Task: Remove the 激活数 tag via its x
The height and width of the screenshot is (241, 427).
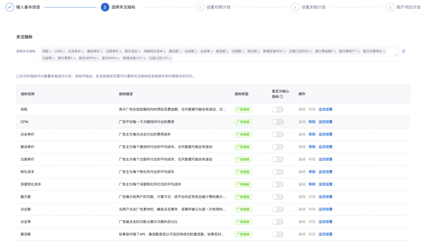Action: pos(227,51)
